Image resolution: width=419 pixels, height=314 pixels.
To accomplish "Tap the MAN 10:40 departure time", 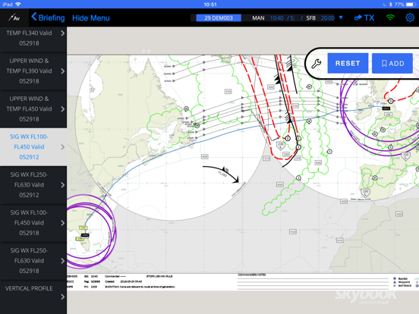I will (x=267, y=18).
